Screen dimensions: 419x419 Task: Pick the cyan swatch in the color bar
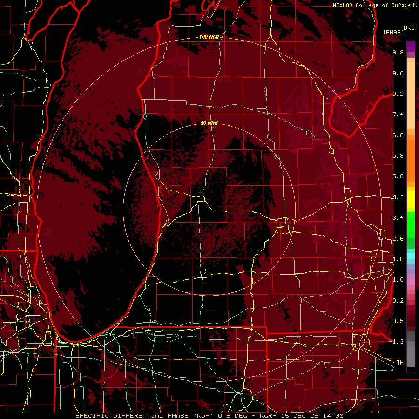click(x=411, y=256)
